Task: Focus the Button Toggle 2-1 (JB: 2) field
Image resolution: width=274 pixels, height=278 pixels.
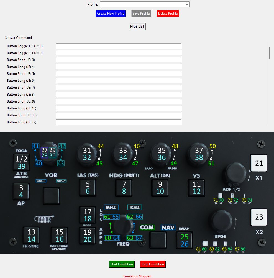Action: coord(119,53)
